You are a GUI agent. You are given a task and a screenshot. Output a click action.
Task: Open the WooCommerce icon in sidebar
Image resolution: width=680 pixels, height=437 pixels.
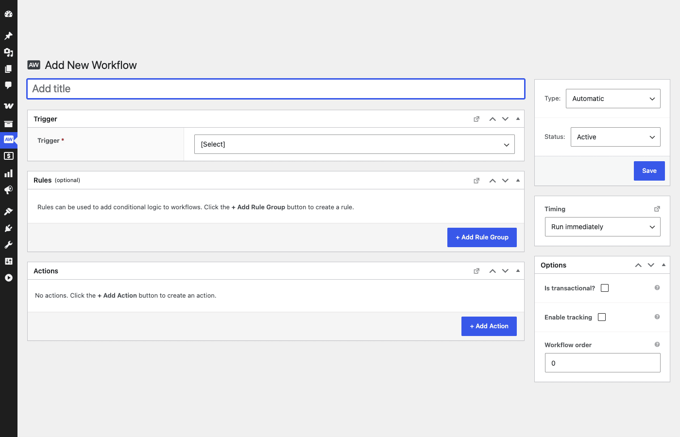pyautogui.click(x=8, y=106)
